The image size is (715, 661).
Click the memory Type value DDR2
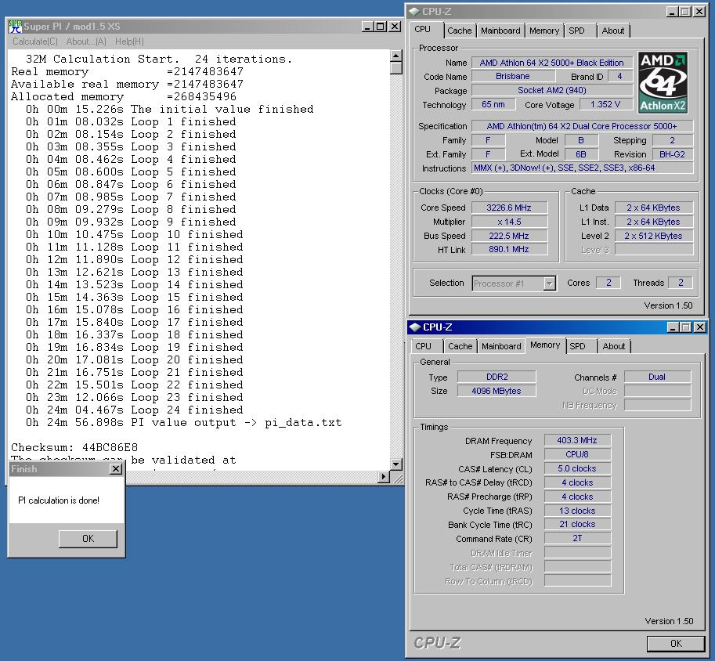(497, 377)
